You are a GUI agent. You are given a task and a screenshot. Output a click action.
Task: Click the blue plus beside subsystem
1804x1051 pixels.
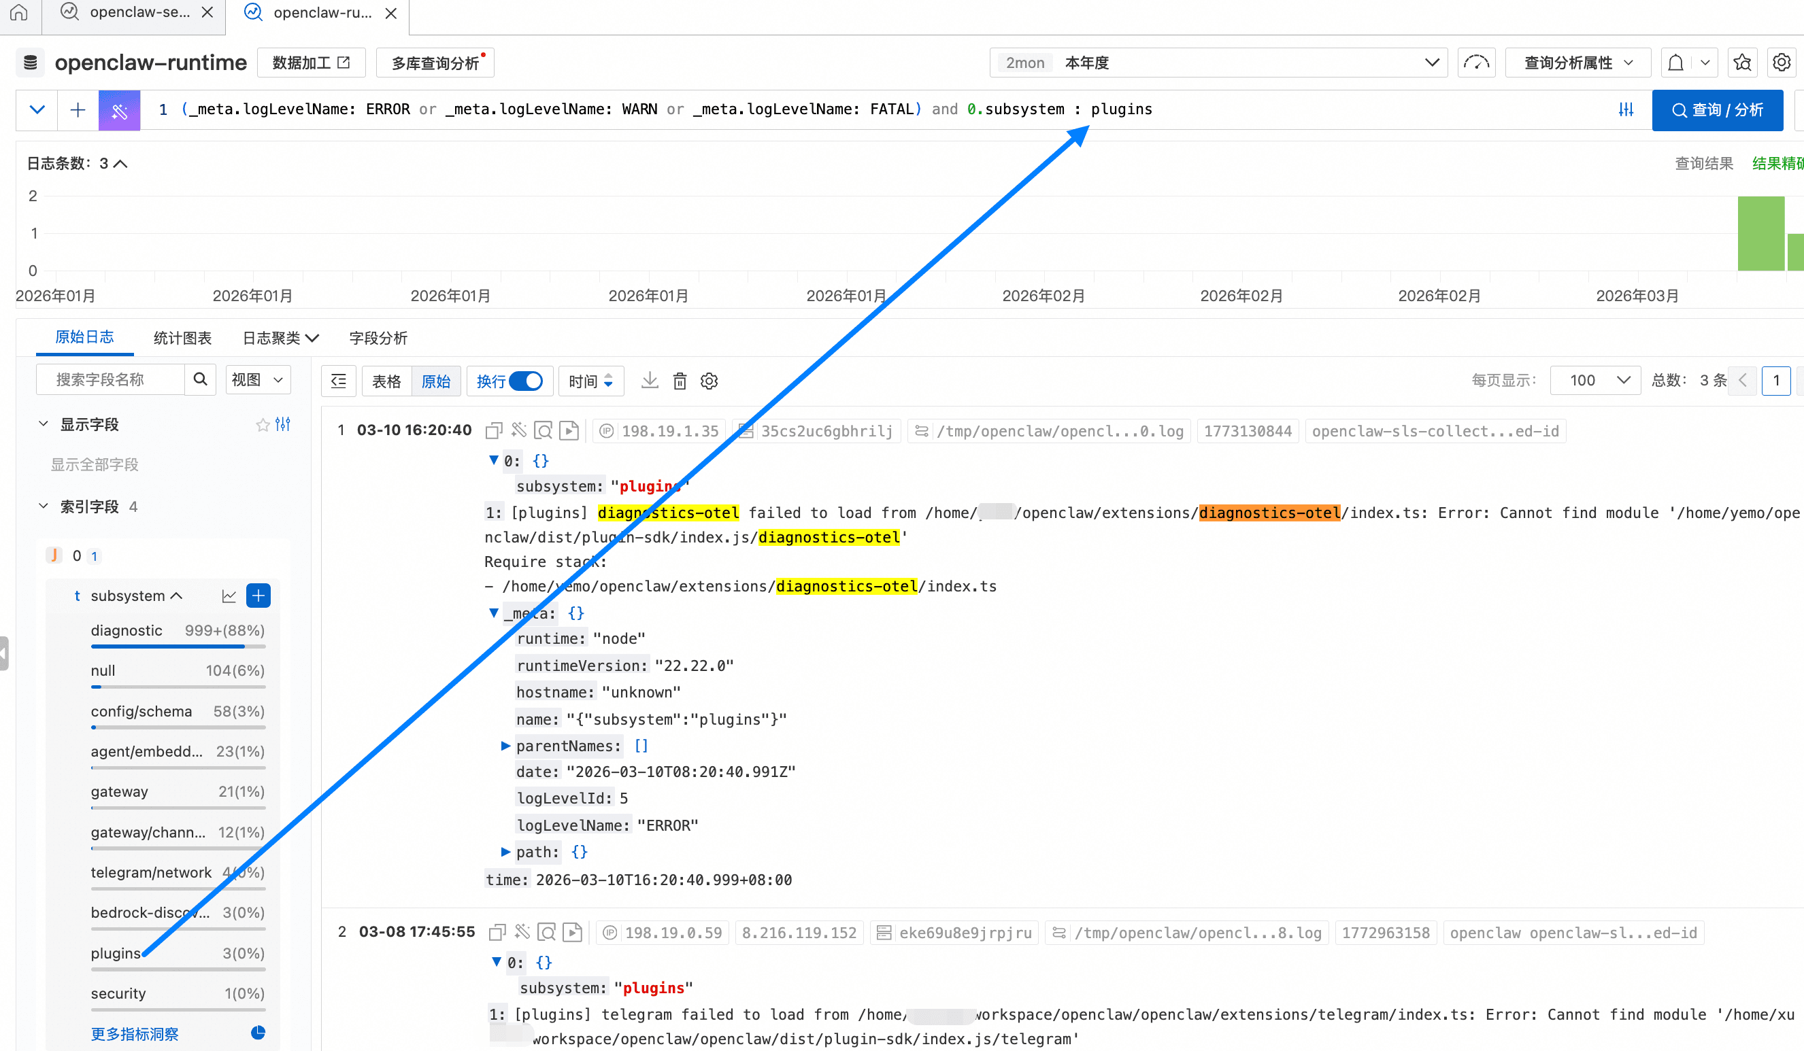click(x=258, y=596)
